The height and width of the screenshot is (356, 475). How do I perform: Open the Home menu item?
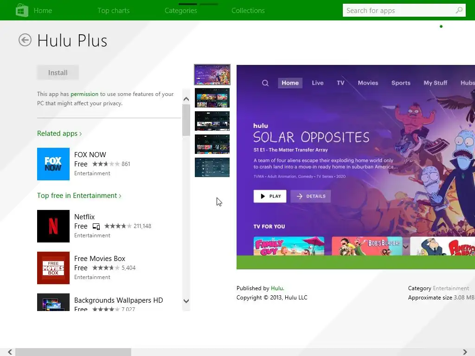[43, 11]
